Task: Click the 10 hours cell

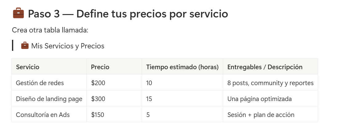Action: 149,83
